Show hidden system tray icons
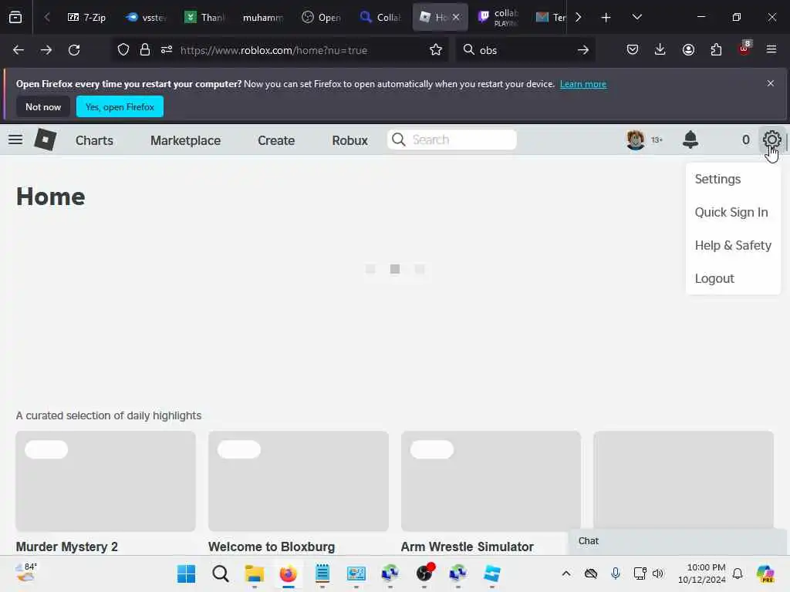The height and width of the screenshot is (592, 790). [566, 573]
